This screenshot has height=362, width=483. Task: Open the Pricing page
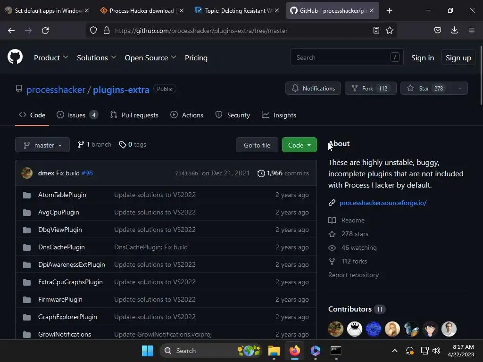tap(196, 58)
